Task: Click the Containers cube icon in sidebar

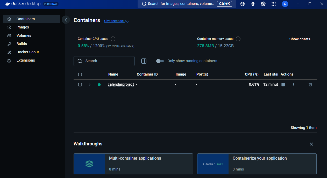Action: 9,19
